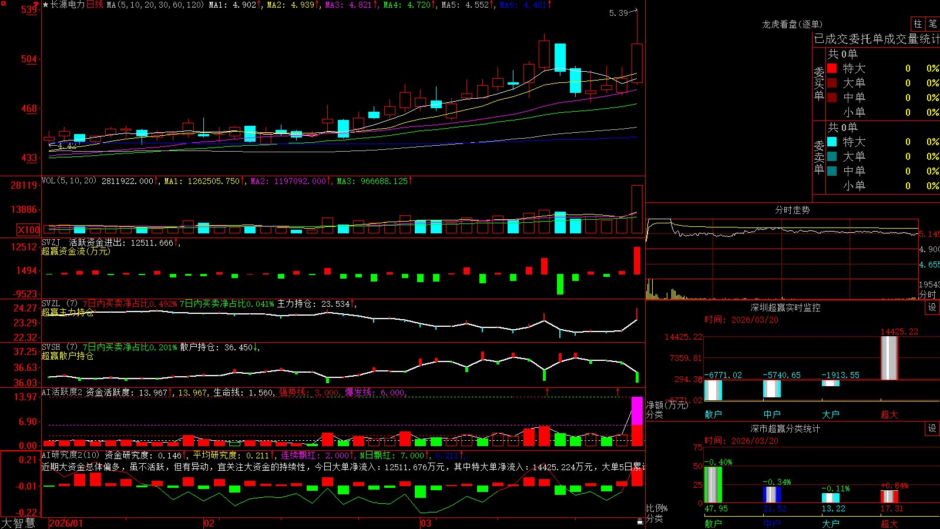The image size is (940, 529).
Task: Click the 爆发线: 6.000 value
Action: (375, 392)
